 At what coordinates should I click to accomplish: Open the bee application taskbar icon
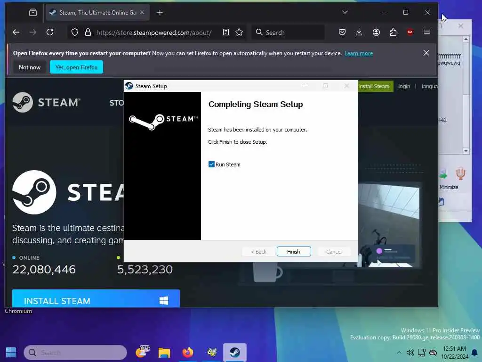pos(212,352)
